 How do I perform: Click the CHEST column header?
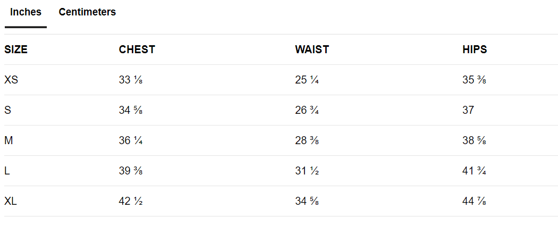pos(137,49)
